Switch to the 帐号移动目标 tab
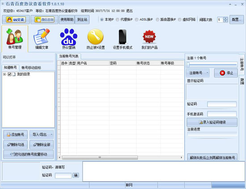246x189 pixels. coord(31,68)
